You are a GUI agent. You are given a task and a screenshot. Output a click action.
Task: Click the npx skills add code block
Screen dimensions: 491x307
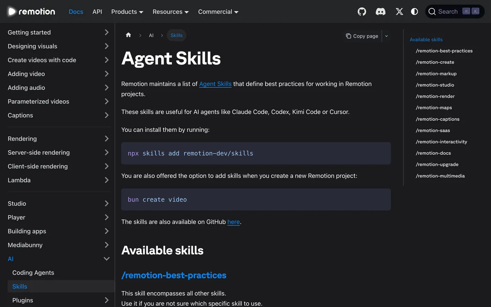(x=256, y=153)
